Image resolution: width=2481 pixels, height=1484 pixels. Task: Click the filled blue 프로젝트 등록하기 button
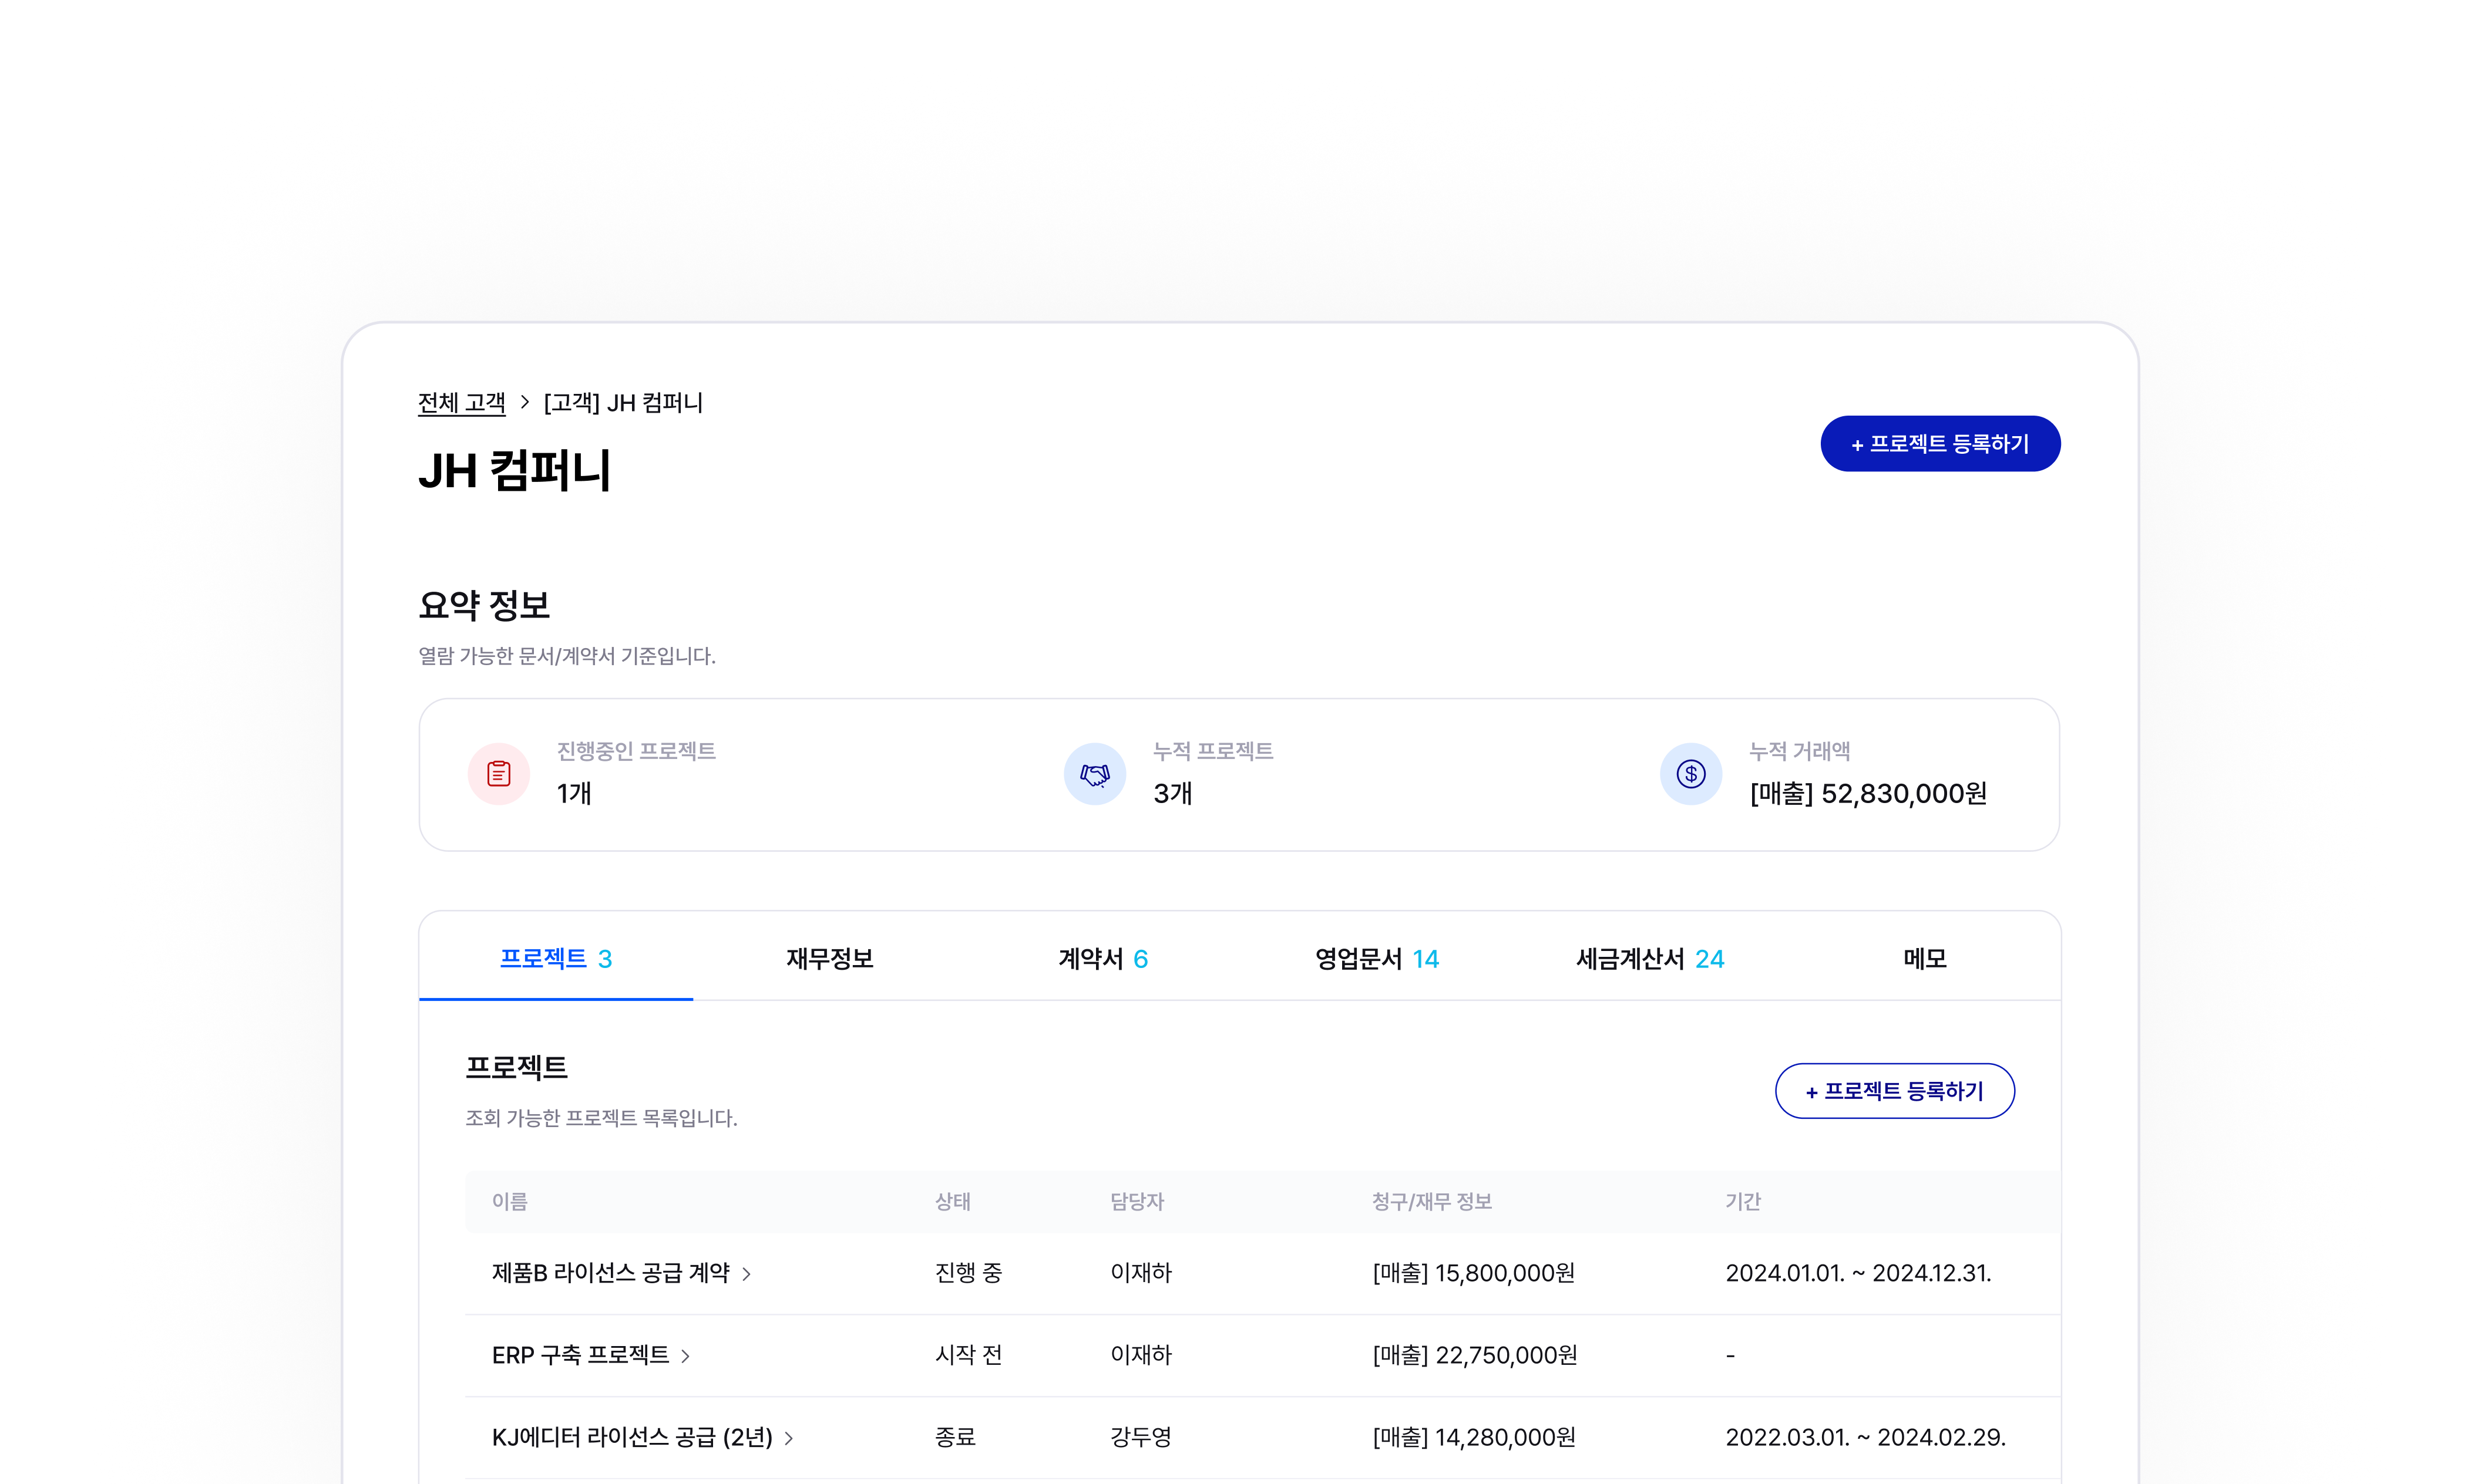tap(1940, 443)
